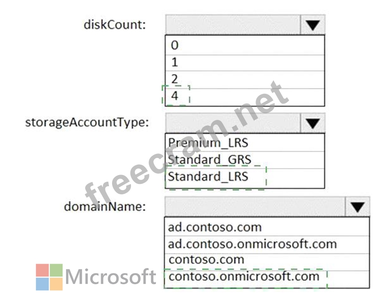The height and width of the screenshot is (293, 373).
Task: Open the diskCount dropdown arrow
Action: click(312, 25)
